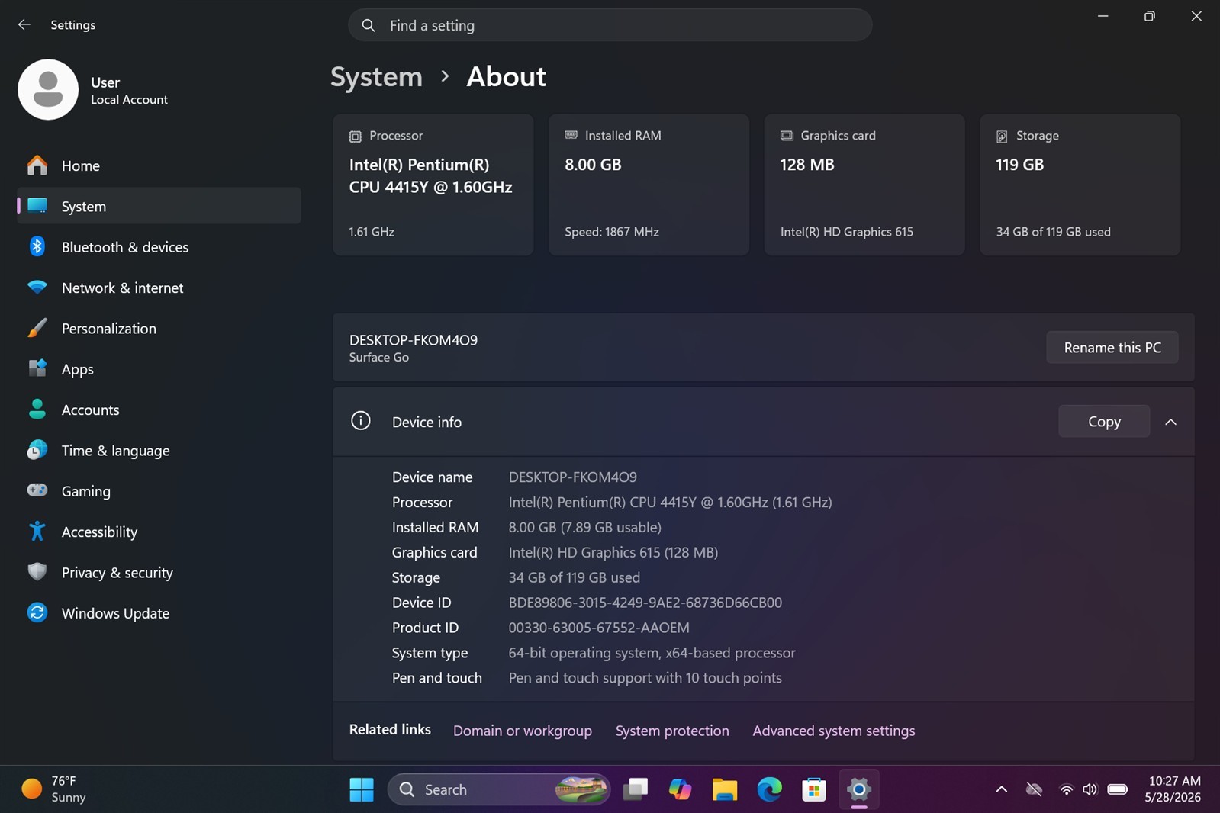This screenshot has width=1220, height=813.
Task: Open the Domain or workgroup link
Action: [523, 731]
